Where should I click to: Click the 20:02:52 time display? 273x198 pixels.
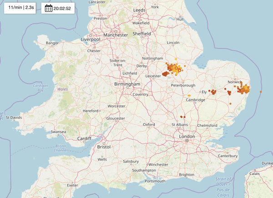click(64, 8)
